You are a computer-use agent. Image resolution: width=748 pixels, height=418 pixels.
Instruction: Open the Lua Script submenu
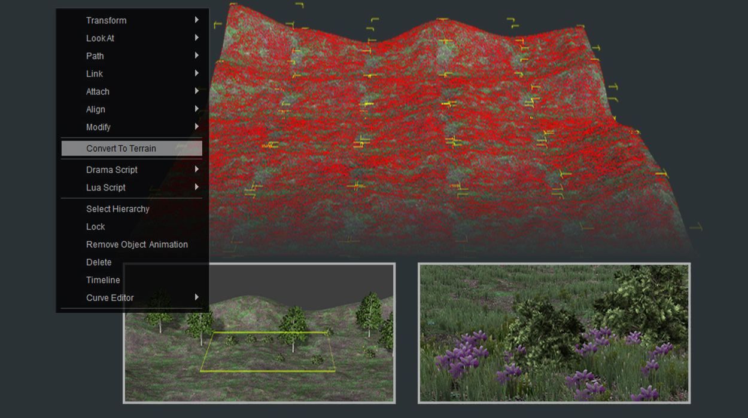pos(132,188)
